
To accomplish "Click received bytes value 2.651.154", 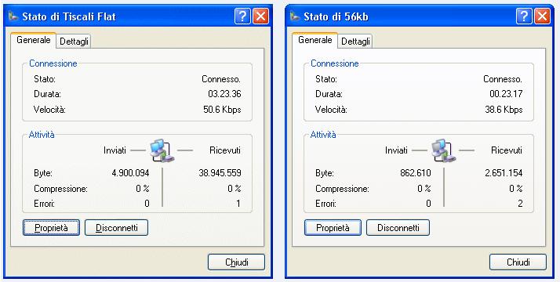I will (x=504, y=173).
